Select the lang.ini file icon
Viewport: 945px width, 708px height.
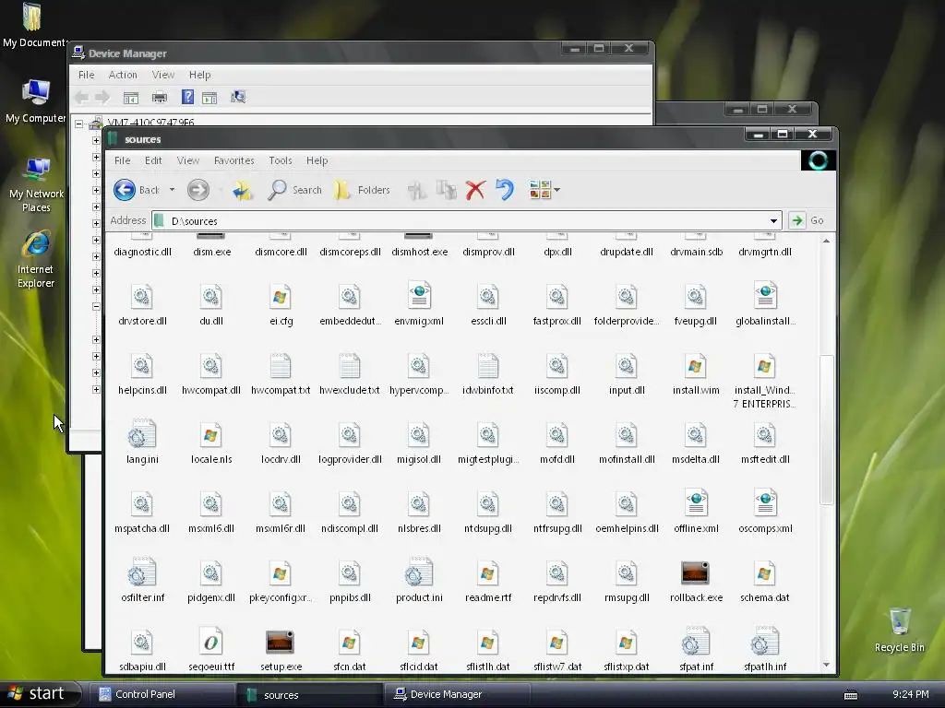142,435
